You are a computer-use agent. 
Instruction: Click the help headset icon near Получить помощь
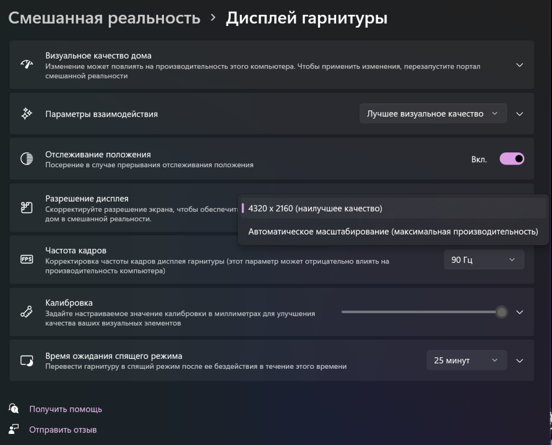point(12,409)
